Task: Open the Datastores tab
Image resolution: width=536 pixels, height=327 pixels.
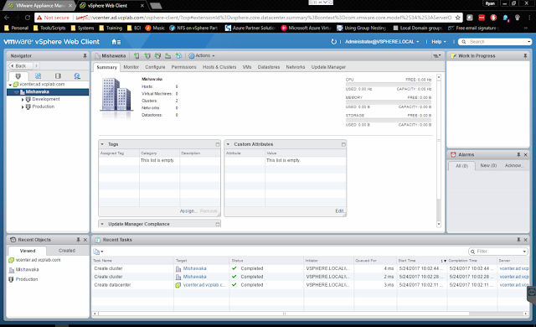Action: [269, 67]
